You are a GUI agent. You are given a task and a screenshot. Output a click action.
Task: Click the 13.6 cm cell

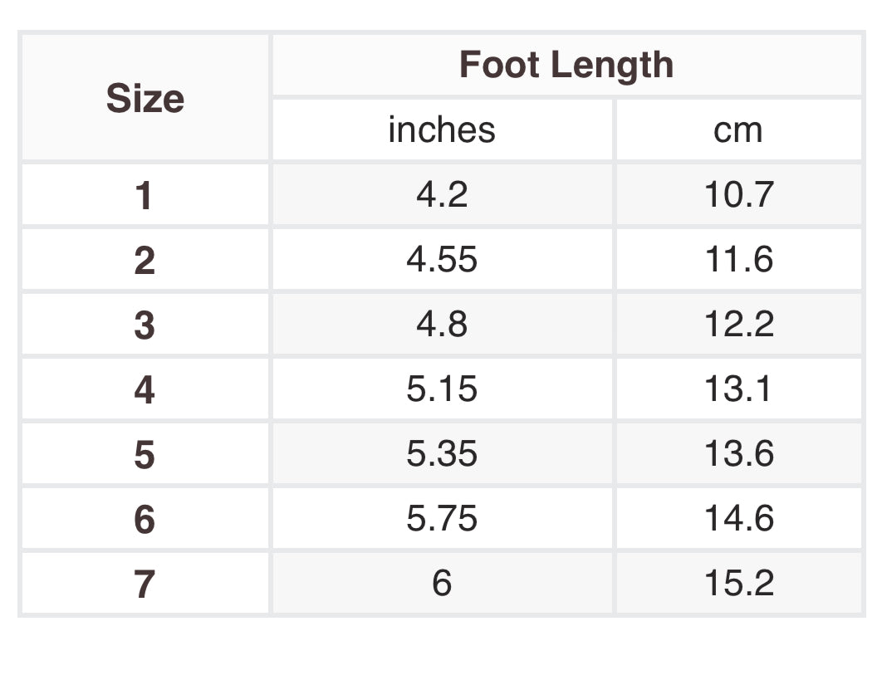click(738, 454)
